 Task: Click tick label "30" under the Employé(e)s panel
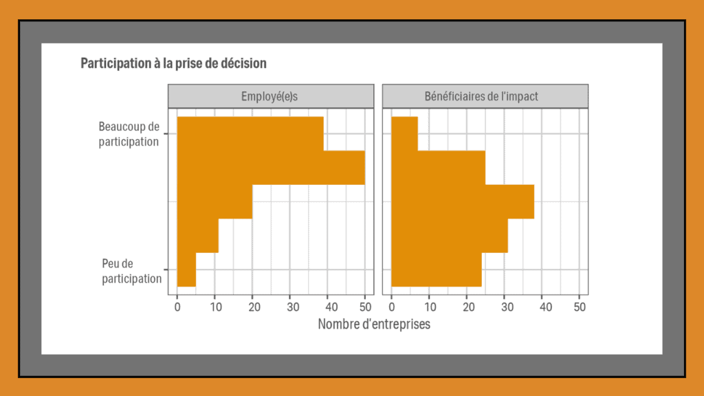[290, 307]
